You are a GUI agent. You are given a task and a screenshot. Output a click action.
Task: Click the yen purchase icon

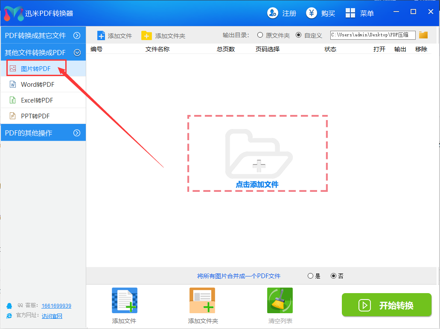click(312, 13)
